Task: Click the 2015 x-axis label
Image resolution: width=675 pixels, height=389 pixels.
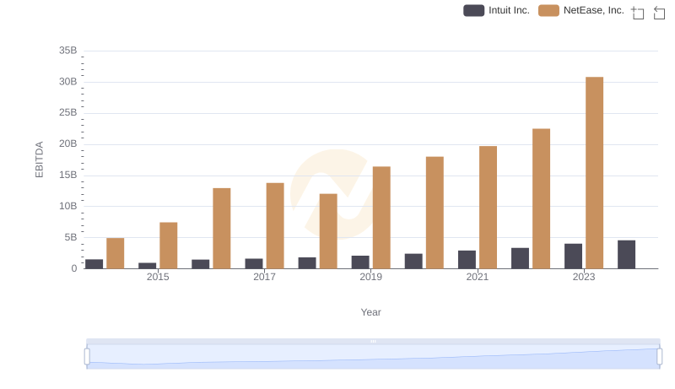Action: coord(158,277)
